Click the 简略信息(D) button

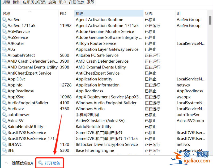[x=22, y=163]
